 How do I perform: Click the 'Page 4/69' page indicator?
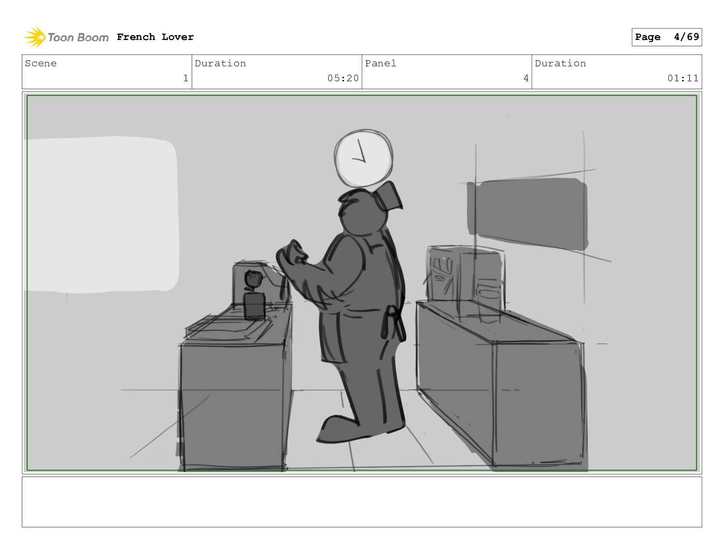pyautogui.click(x=667, y=37)
